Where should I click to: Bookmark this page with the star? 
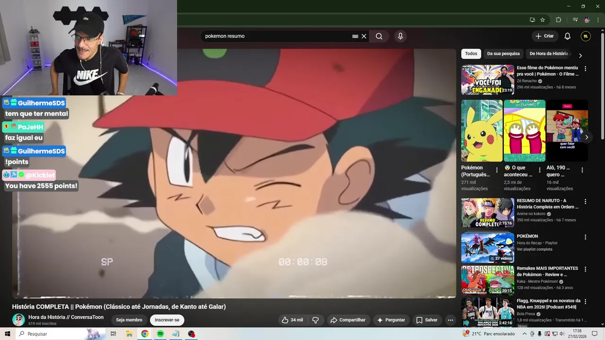pyautogui.click(x=543, y=20)
